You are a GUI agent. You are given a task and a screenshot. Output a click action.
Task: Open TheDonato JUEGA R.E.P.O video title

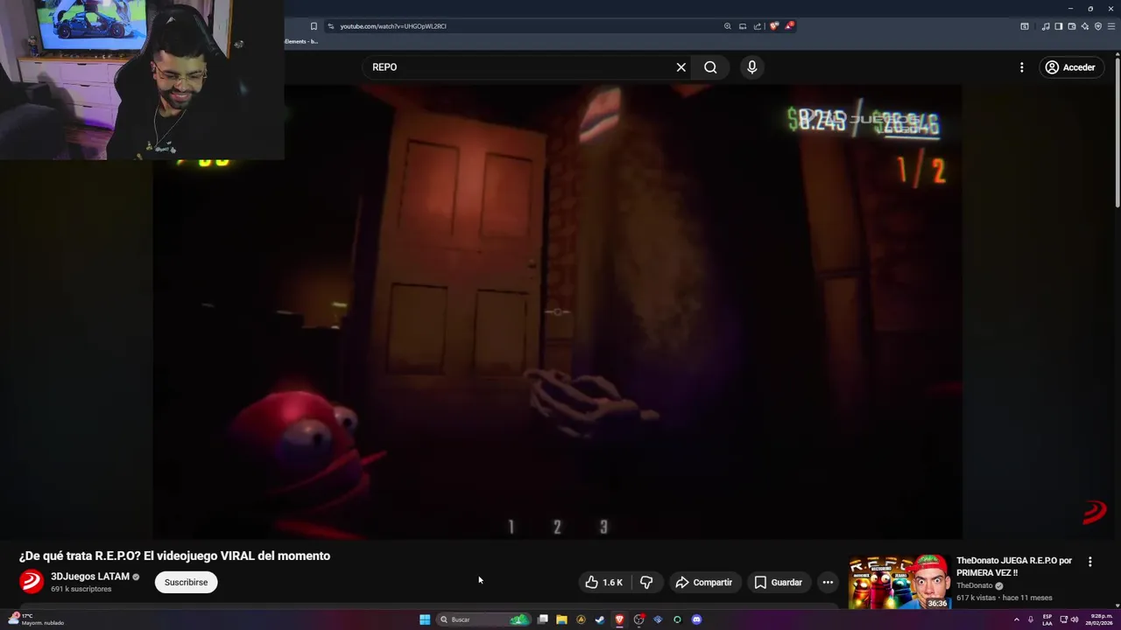[1014, 566]
